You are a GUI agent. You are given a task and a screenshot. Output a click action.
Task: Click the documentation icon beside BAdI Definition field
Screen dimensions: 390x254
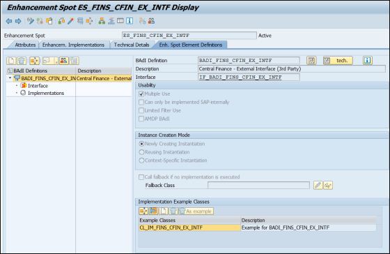[311, 60]
